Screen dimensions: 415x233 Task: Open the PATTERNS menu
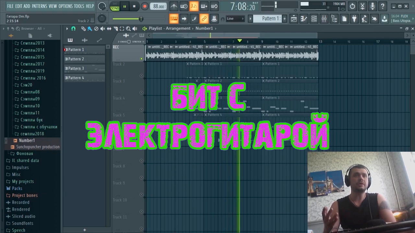tap(40, 6)
